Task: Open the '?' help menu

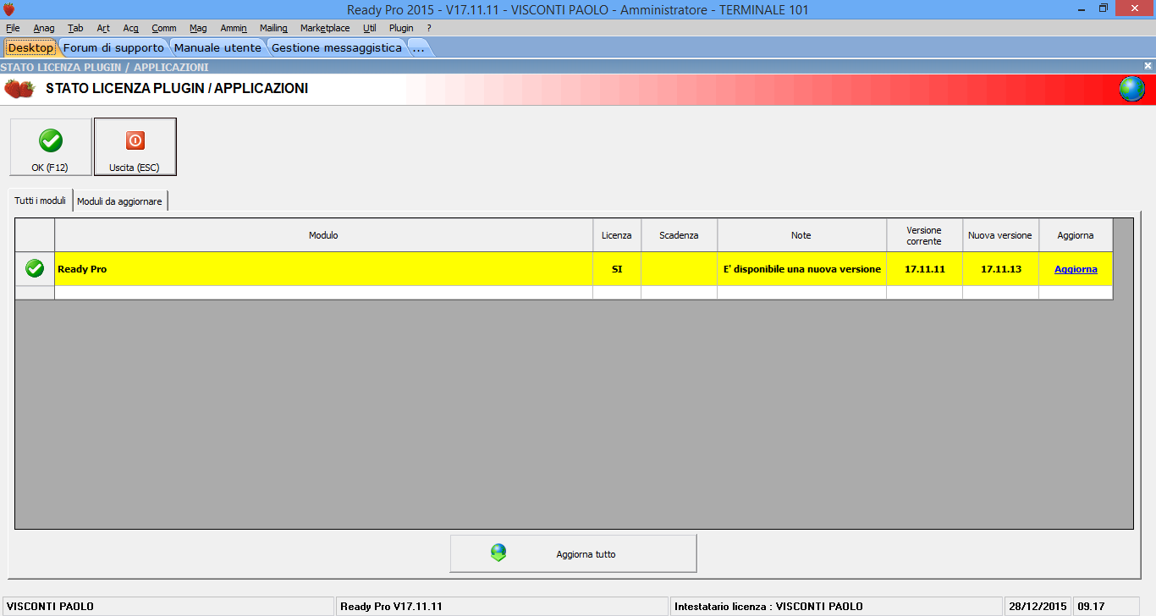Action: coord(429,28)
